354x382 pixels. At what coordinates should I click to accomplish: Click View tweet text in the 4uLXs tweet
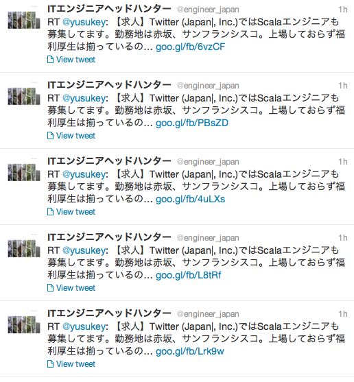click(75, 212)
